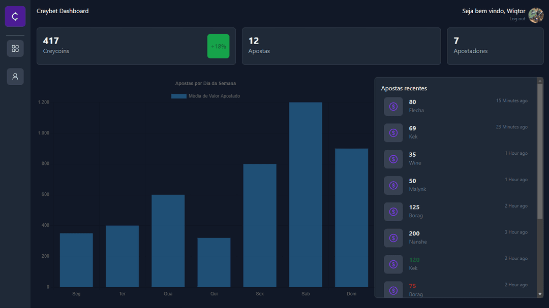Click the 417 Creycoins summary card
This screenshot has height=308, width=549.
tap(136, 46)
